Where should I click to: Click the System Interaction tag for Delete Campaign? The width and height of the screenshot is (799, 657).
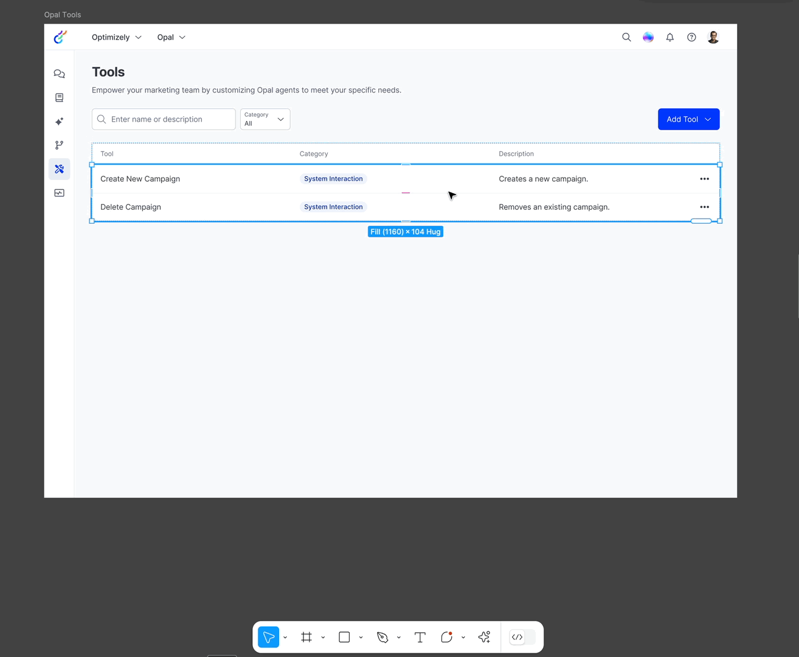pyautogui.click(x=333, y=207)
